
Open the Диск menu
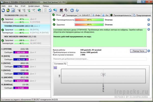coord(10,6)
